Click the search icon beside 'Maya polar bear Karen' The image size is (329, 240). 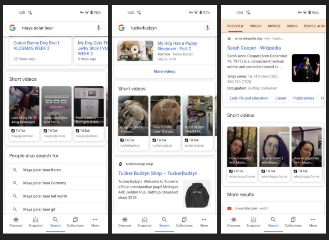tap(15, 170)
